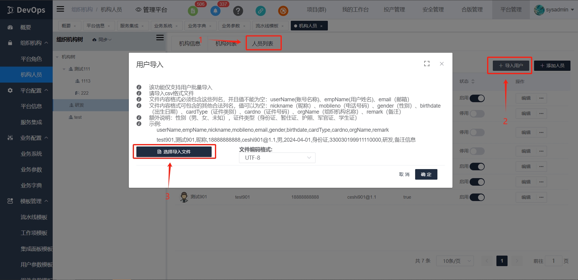Click the orange circular icon in header
Image resolution: width=578 pixels, height=280 pixels.
click(x=283, y=11)
